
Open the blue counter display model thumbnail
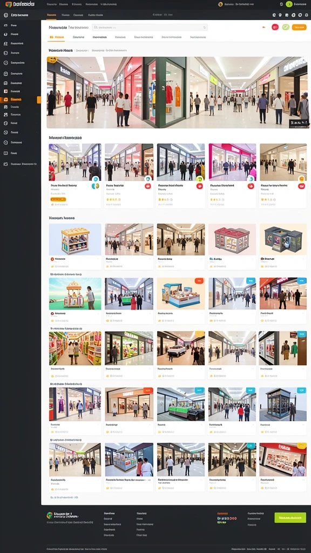(x=181, y=293)
